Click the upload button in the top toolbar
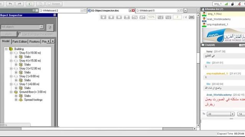The width and height of the screenshot is (245, 137). point(30,4)
